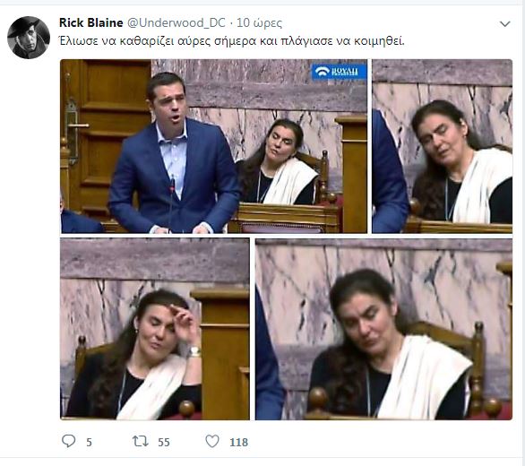Like the tweet with the heart icon
The width and height of the screenshot is (525, 466).
click(212, 441)
